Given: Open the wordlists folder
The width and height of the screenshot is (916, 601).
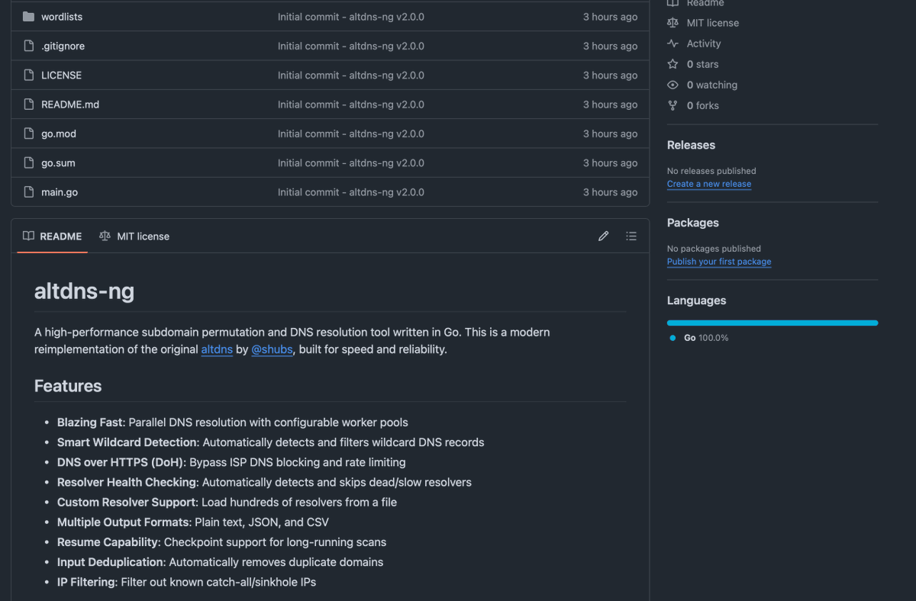Looking at the screenshot, I should [62, 17].
